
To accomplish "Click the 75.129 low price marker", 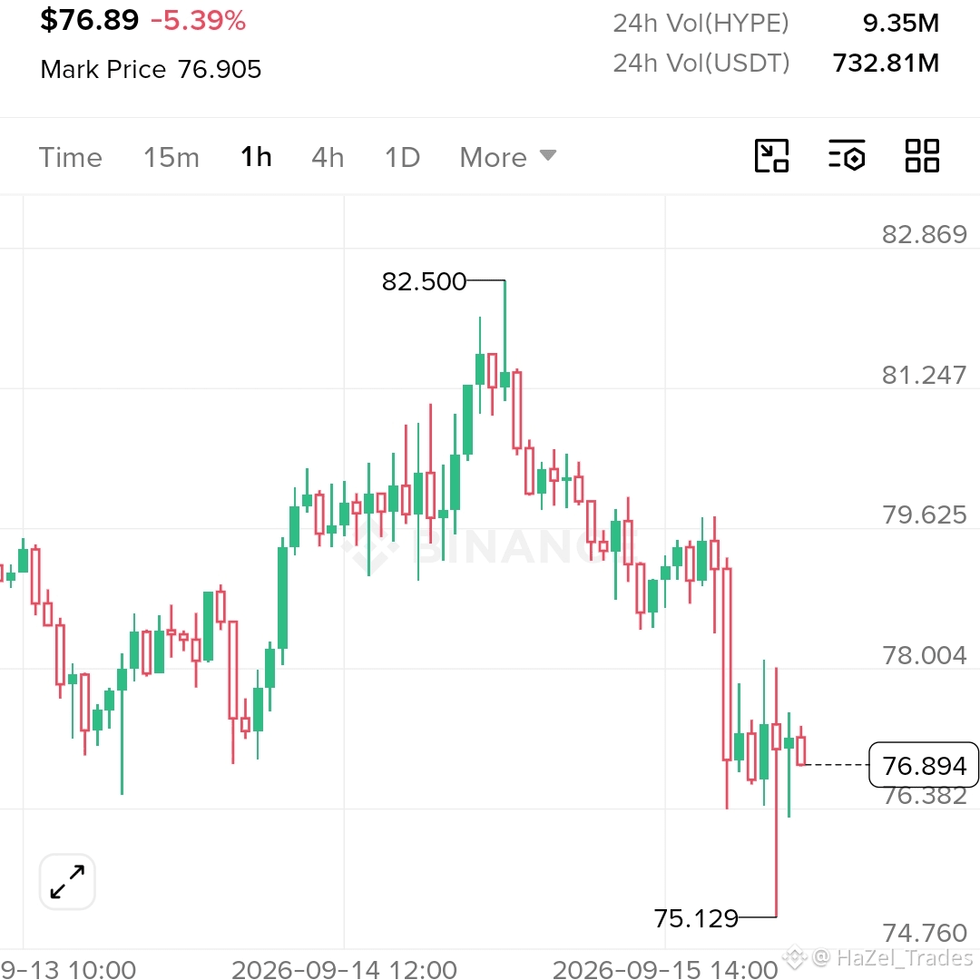I will coord(696,918).
